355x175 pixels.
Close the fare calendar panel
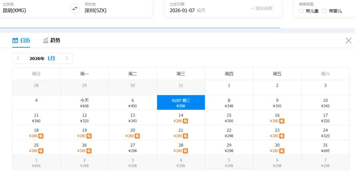(348, 40)
